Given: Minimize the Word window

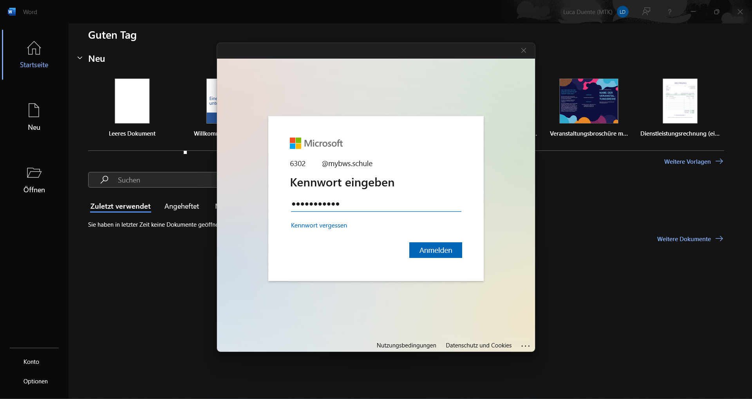Looking at the screenshot, I should coord(693,12).
